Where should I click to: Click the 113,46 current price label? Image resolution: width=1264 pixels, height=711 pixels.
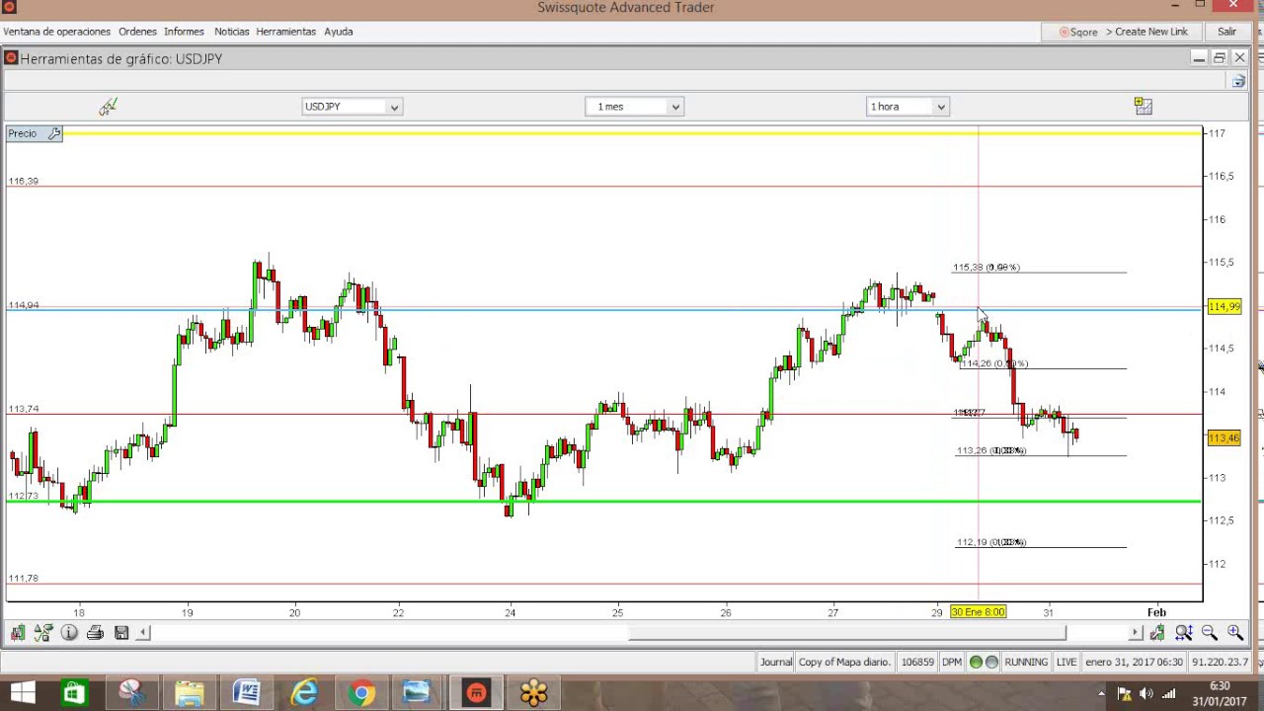[1224, 438]
